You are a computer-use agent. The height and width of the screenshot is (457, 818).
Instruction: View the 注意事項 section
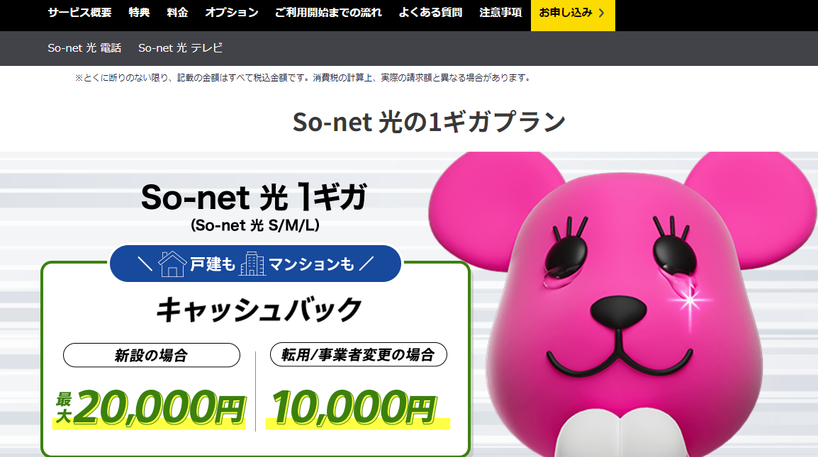pyautogui.click(x=500, y=13)
